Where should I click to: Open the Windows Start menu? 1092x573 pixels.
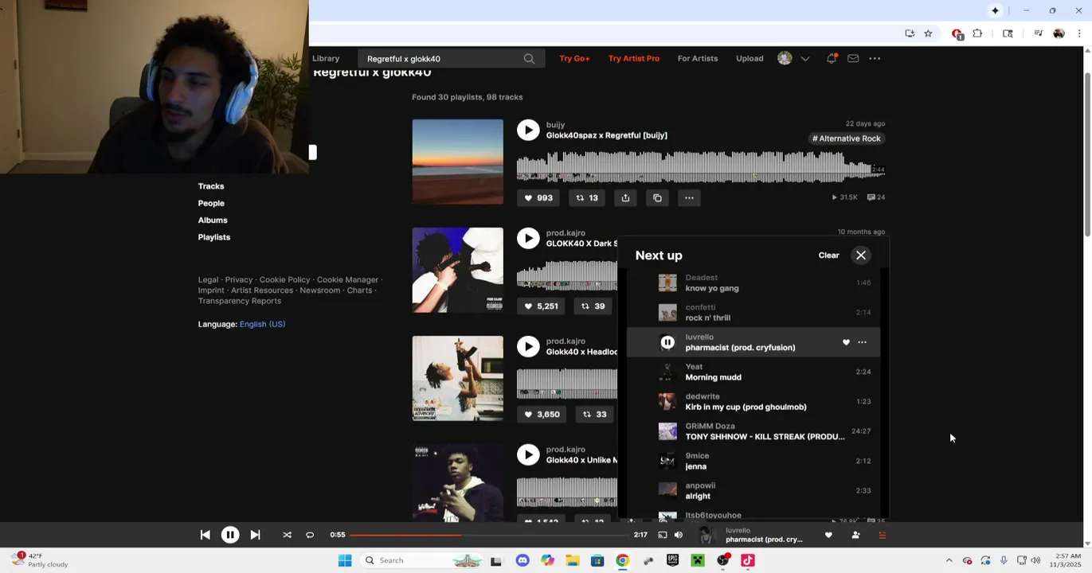tap(345, 560)
